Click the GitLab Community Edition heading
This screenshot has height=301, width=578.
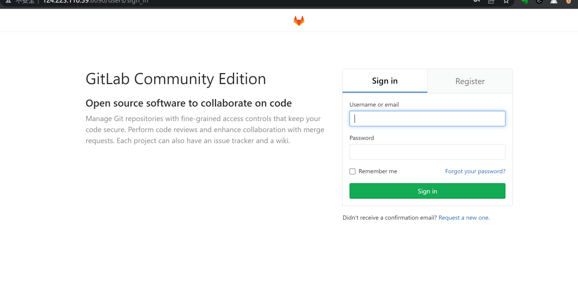(176, 79)
